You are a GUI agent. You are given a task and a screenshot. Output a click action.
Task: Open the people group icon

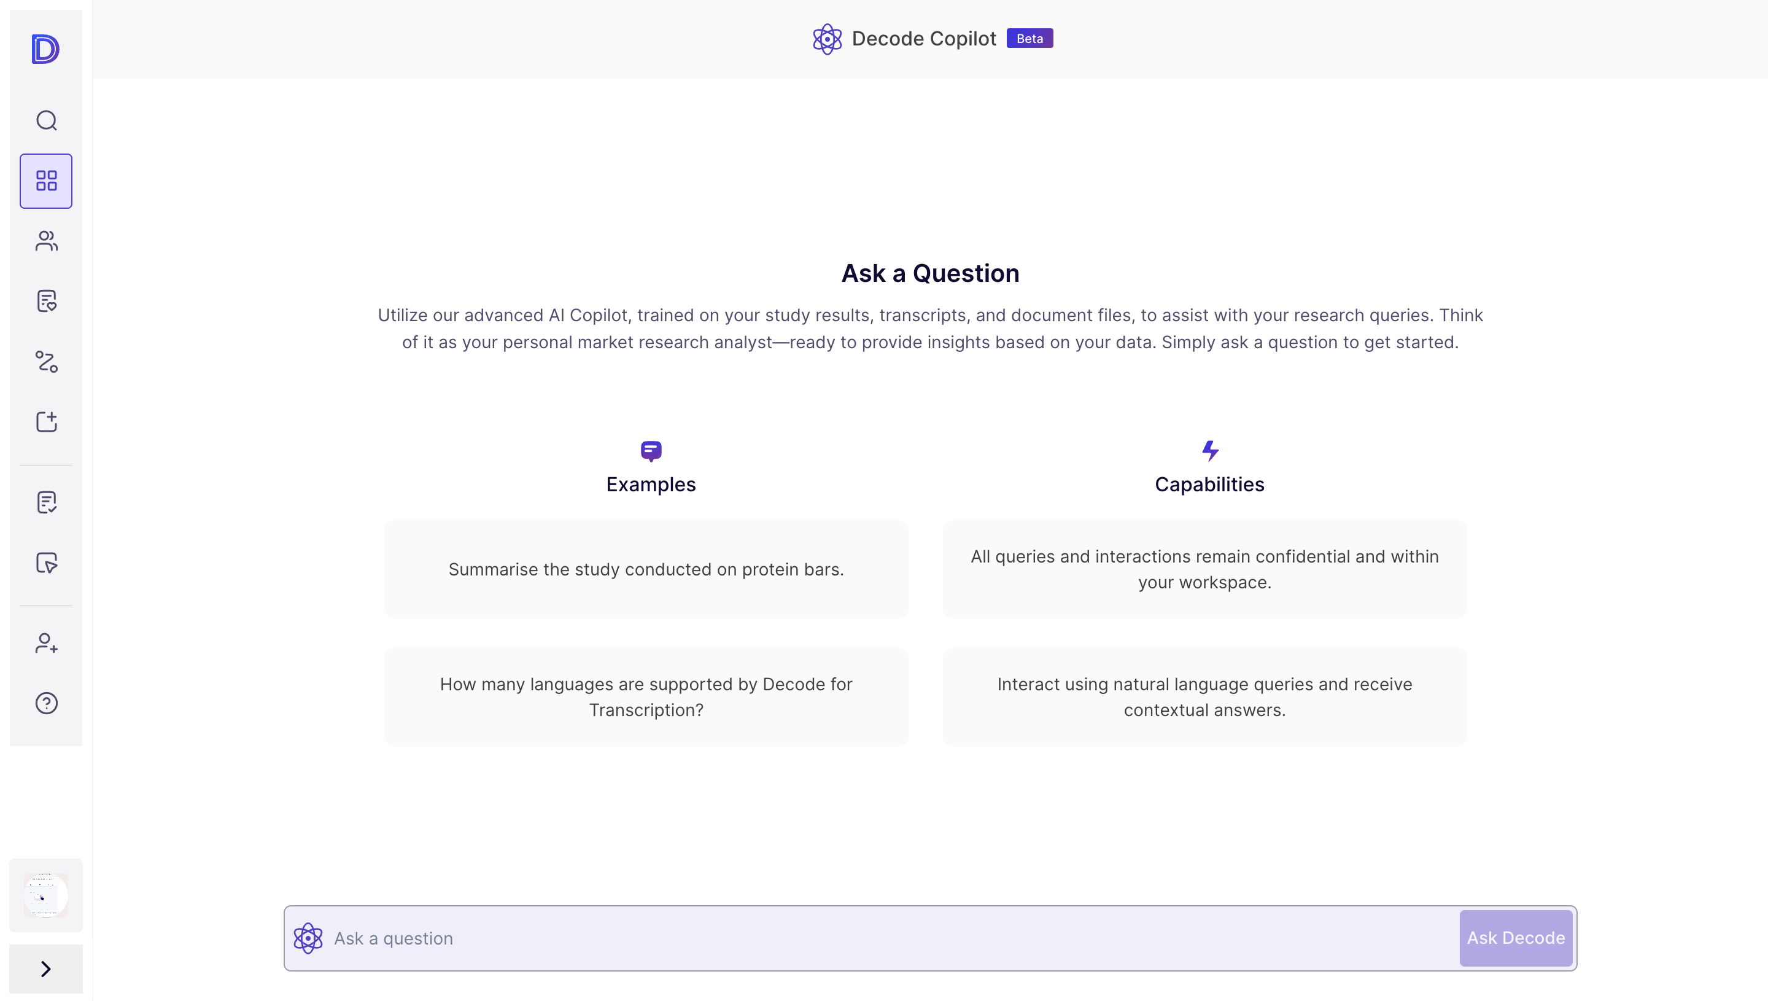[46, 241]
